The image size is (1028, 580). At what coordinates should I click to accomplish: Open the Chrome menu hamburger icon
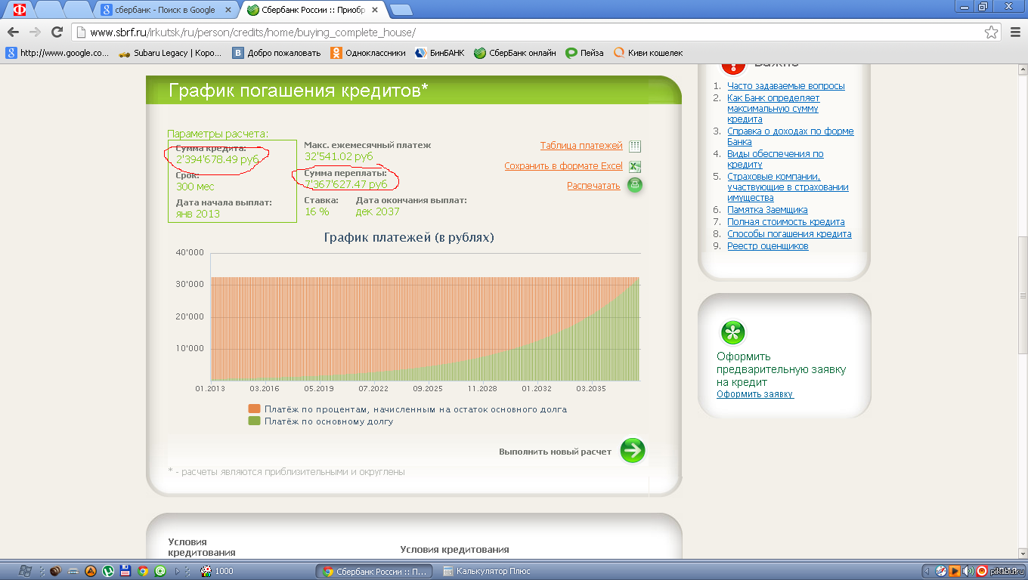point(1015,32)
